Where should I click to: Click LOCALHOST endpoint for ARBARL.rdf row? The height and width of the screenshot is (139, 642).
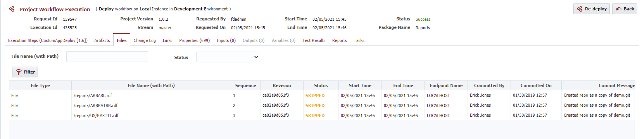pyautogui.click(x=438, y=95)
